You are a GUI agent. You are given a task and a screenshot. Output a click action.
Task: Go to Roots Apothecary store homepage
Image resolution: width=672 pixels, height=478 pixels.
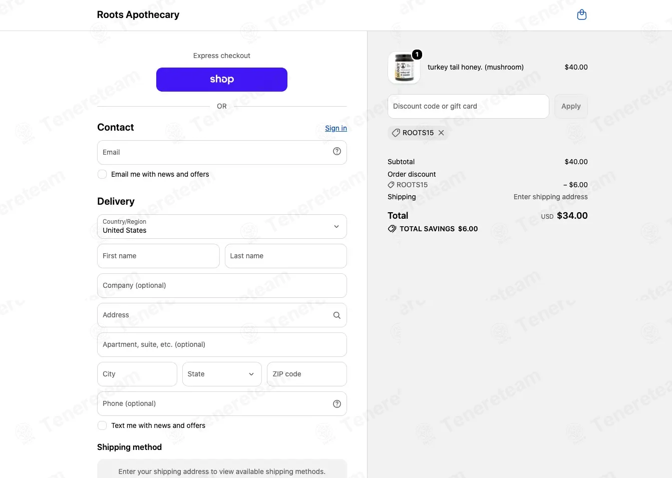pos(138,15)
